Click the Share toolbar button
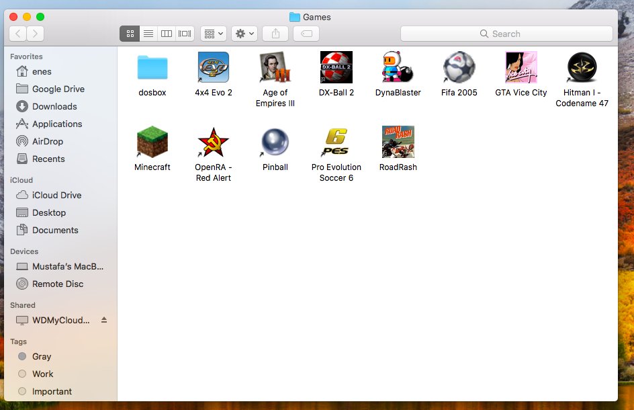The image size is (634, 410). (x=275, y=34)
